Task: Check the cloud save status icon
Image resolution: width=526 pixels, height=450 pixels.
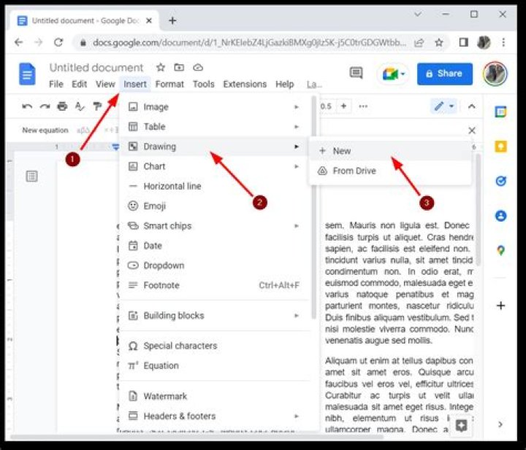Action: click(x=198, y=67)
